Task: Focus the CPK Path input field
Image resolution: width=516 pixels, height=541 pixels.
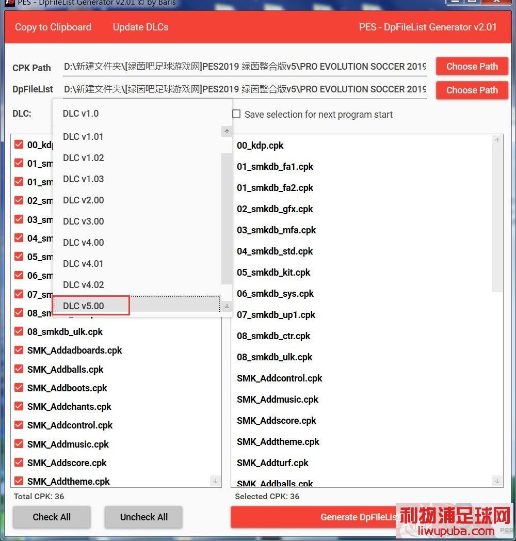Action: pos(245,67)
